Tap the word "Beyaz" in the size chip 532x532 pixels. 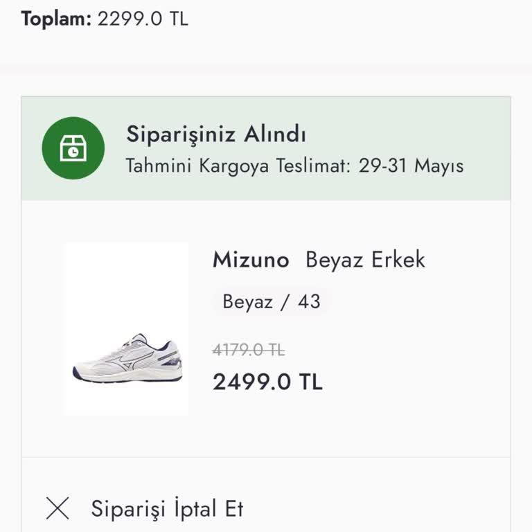pos(247,302)
